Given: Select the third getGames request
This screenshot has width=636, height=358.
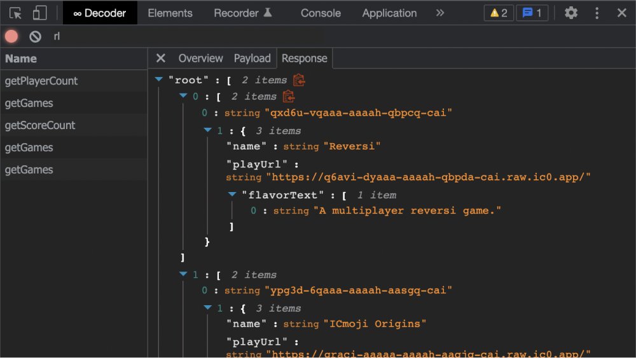Looking at the screenshot, I should (x=74, y=170).
